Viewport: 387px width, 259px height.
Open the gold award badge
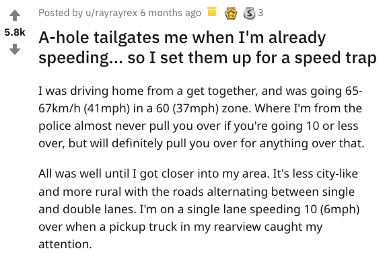tap(231, 13)
